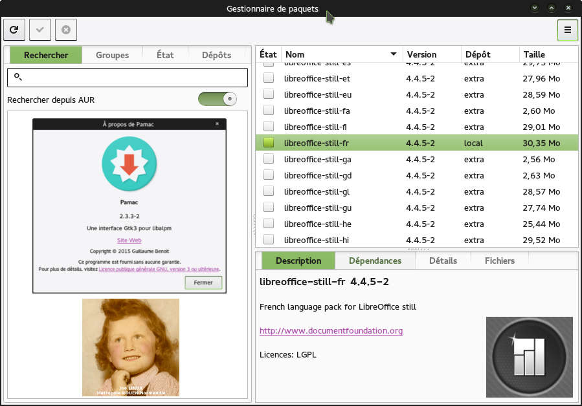This screenshot has height=406, width=582.
Task: Focus the package search input field
Action: click(128, 77)
